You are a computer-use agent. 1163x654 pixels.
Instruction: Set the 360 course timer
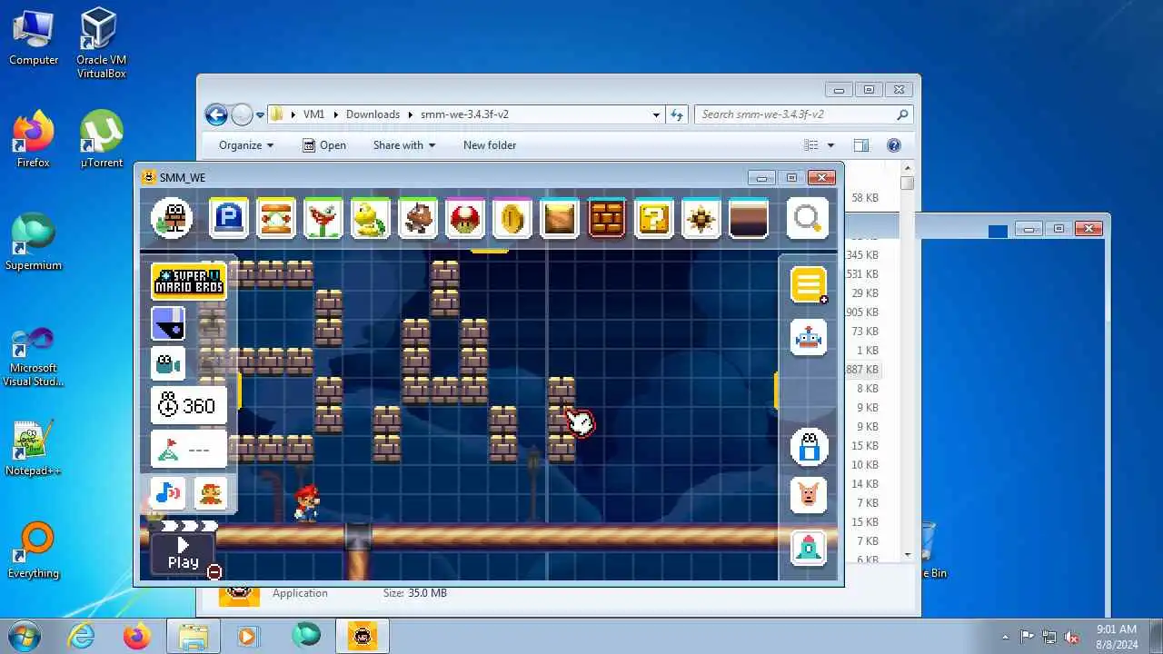(x=189, y=406)
